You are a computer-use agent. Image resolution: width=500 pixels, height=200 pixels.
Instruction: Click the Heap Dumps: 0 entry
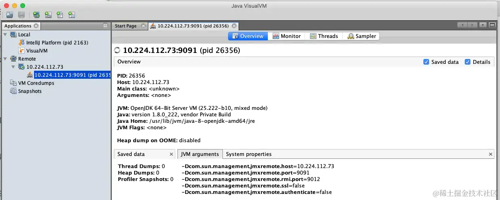[x=139, y=173]
